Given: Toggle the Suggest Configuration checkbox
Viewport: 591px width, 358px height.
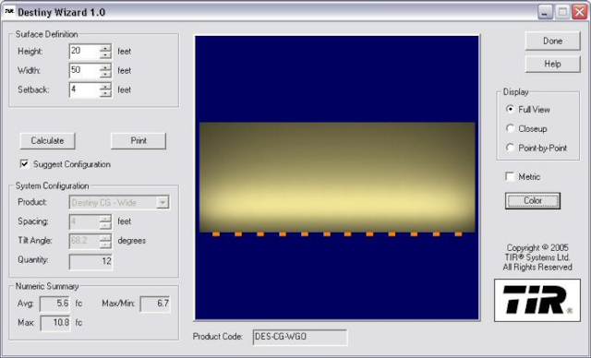Looking at the screenshot, I should click(25, 163).
